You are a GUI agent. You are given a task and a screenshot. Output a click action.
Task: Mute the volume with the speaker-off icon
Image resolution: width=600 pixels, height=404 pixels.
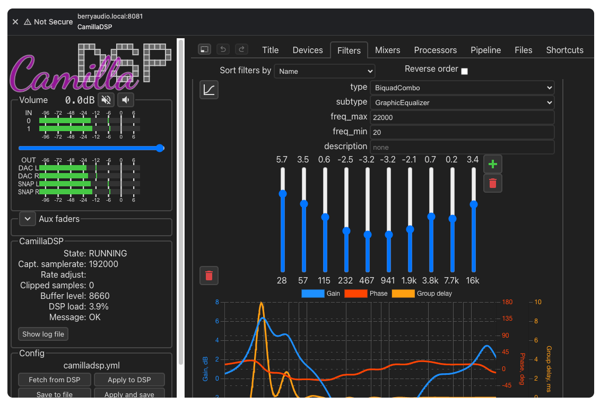107,100
